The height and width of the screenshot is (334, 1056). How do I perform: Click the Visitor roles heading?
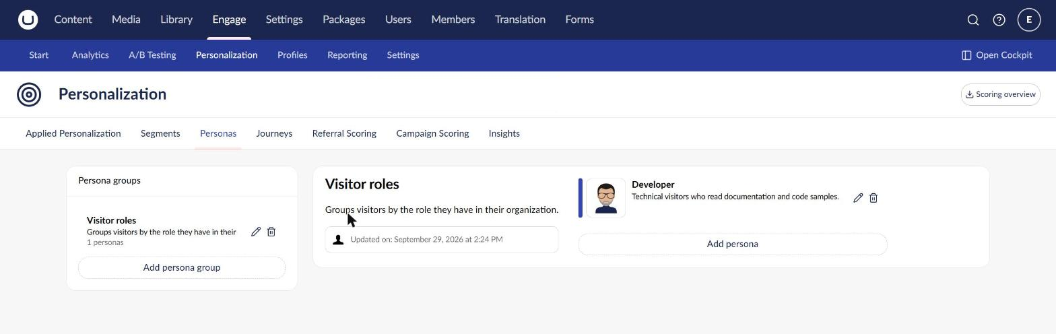coord(362,185)
